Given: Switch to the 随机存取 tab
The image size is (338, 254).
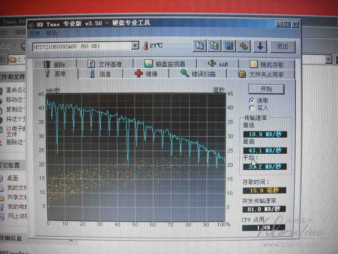Looking at the screenshot, I should click(267, 64).
